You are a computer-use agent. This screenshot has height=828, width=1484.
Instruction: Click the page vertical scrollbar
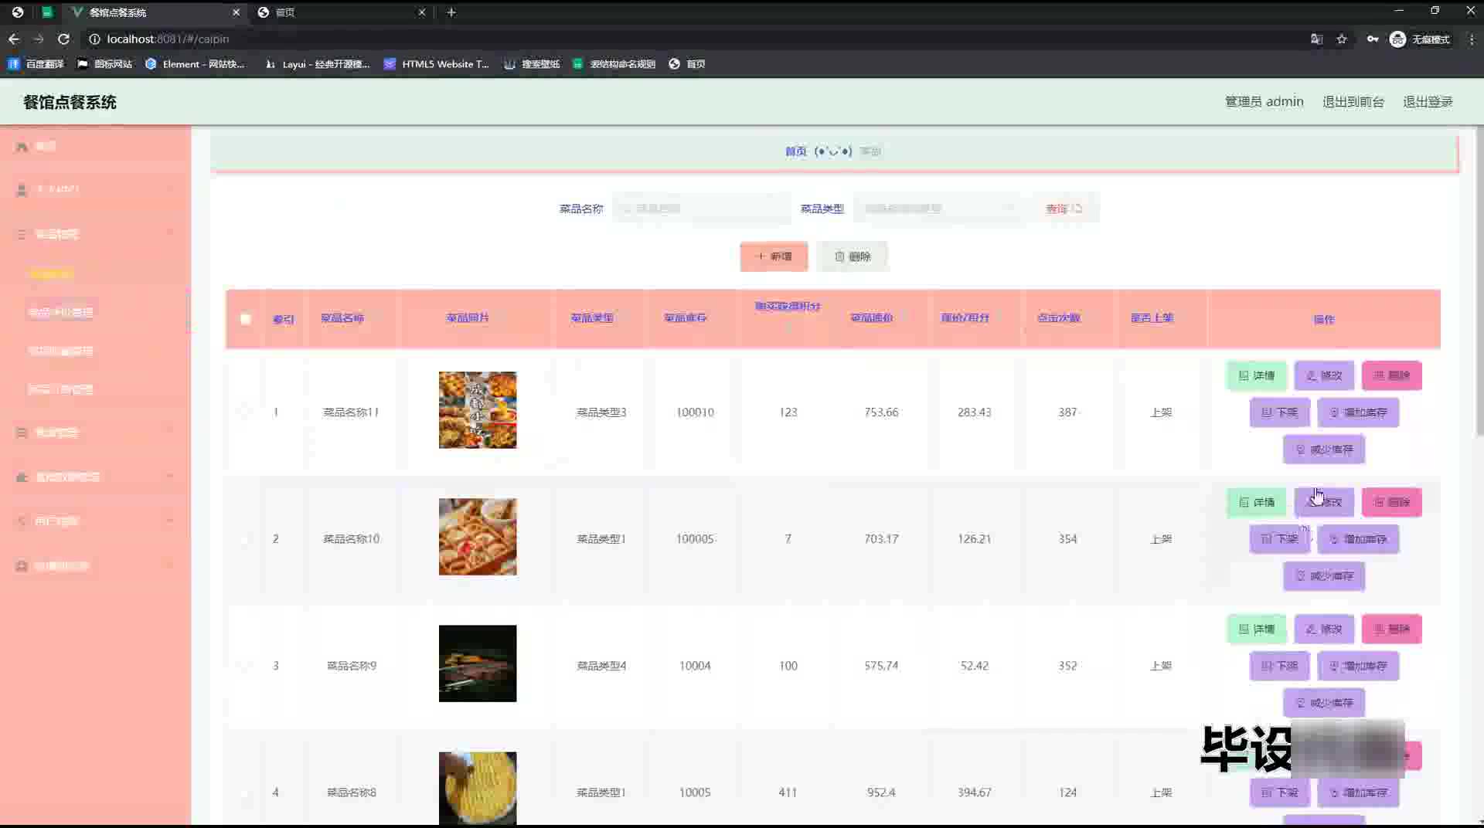(1479, 282)
